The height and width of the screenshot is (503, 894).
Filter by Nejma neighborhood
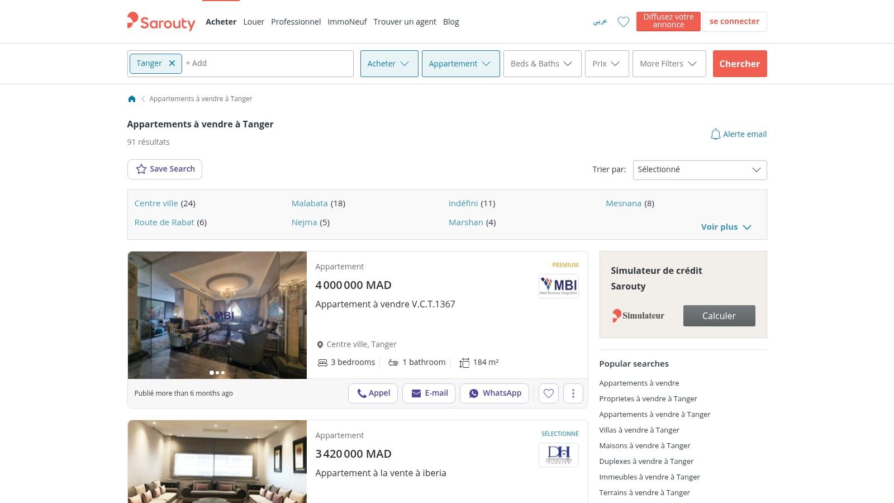304,222
